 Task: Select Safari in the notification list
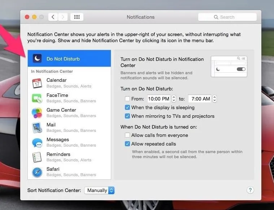tap(69, 172)
